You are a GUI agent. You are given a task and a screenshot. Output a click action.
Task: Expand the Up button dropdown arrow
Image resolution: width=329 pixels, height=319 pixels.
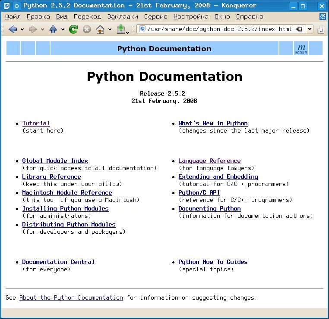pyautogui.click(x=63, y=30)
